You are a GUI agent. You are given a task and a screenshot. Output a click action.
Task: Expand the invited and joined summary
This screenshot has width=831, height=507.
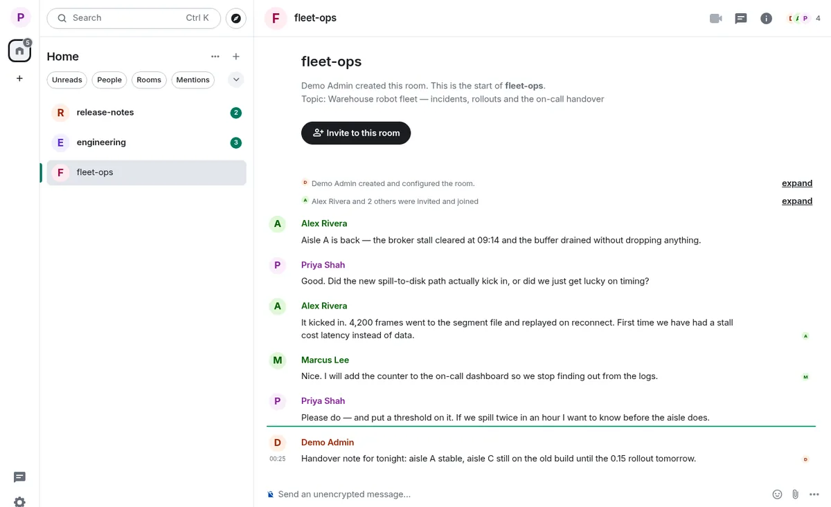[797, 201]
